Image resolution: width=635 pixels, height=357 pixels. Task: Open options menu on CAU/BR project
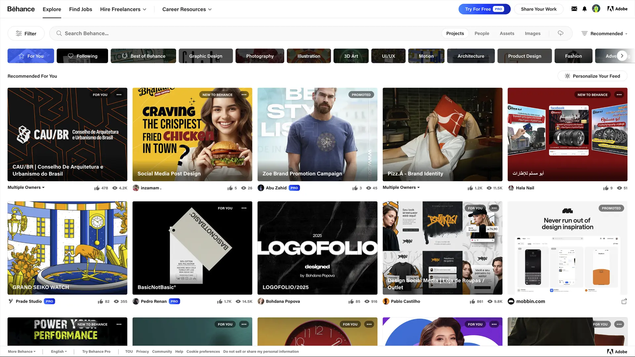click(119, 95)
